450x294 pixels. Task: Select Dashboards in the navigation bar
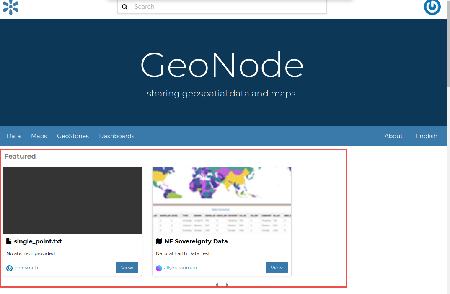(x=116, y=136)
